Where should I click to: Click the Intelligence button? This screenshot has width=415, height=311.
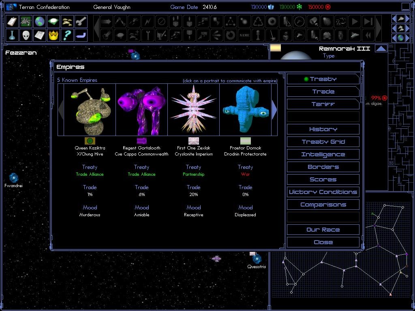click(x=323, y=154)
